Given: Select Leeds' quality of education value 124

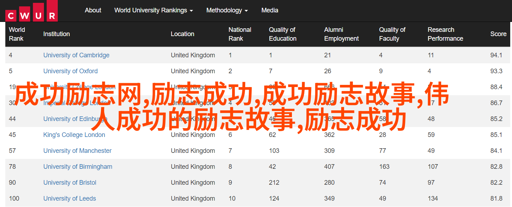Looking at the screenshot, I should pyautogui.click(x=274, y=199).
